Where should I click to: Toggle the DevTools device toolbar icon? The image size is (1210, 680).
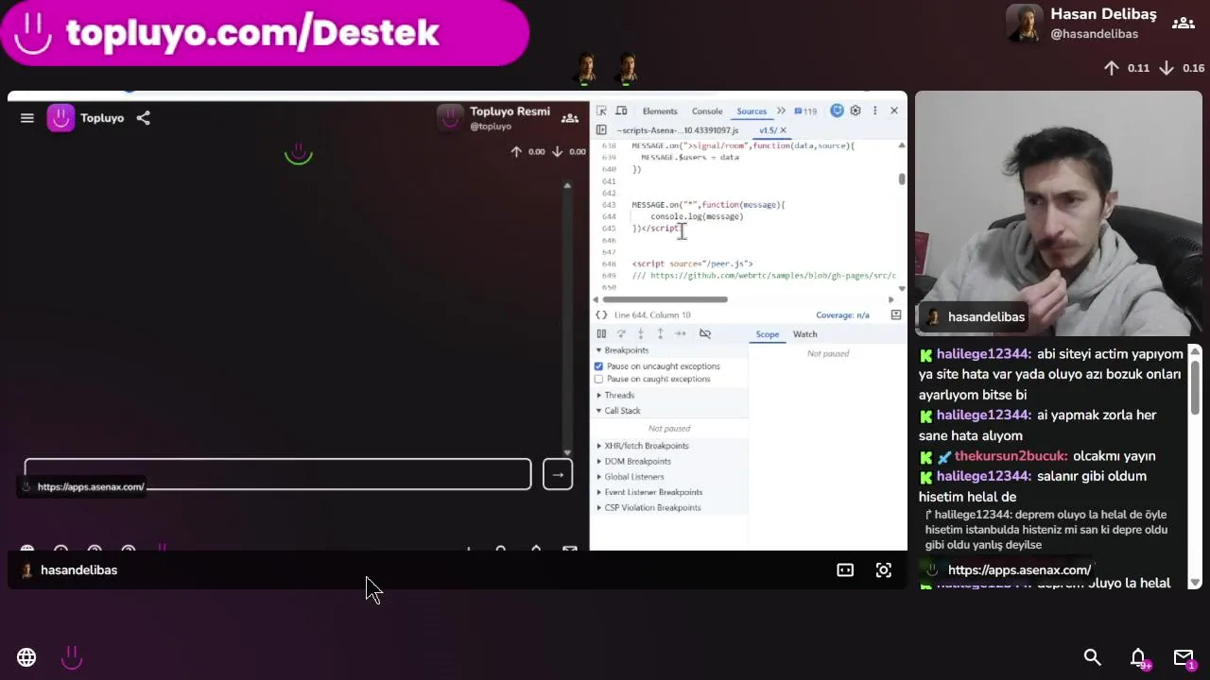621,110
